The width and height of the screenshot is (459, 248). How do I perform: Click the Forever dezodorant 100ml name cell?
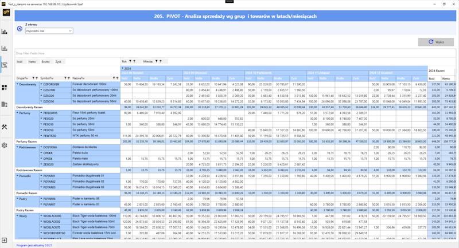(x=96, y=84)
